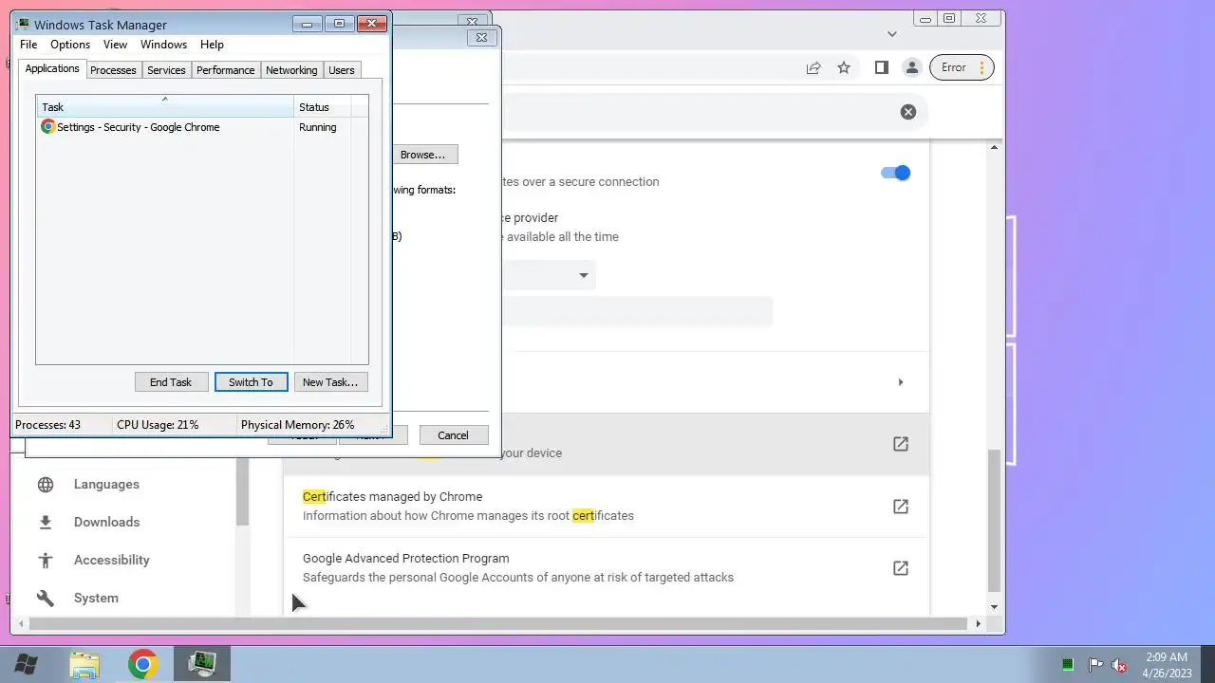Viewport: 1215px width, 683px height.
Task: Clear settings search with X icon
Action: point(908,112)
